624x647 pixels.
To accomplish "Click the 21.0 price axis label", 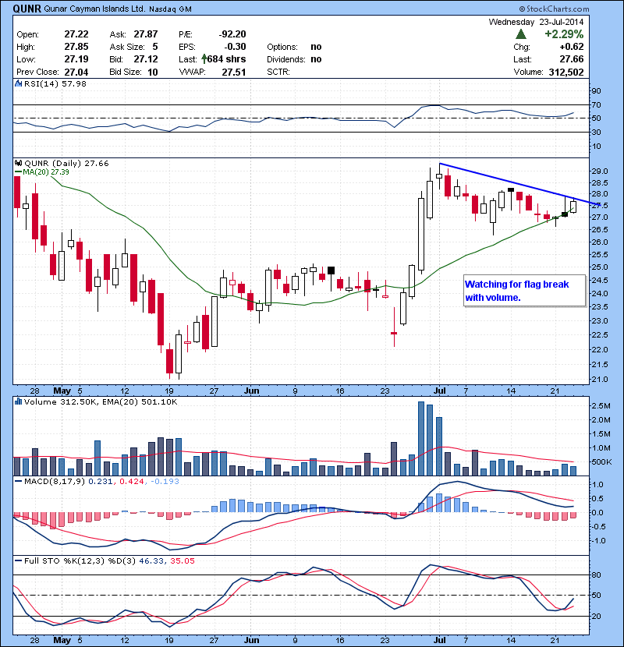I will pyautogui.click(x=599, y=379).
